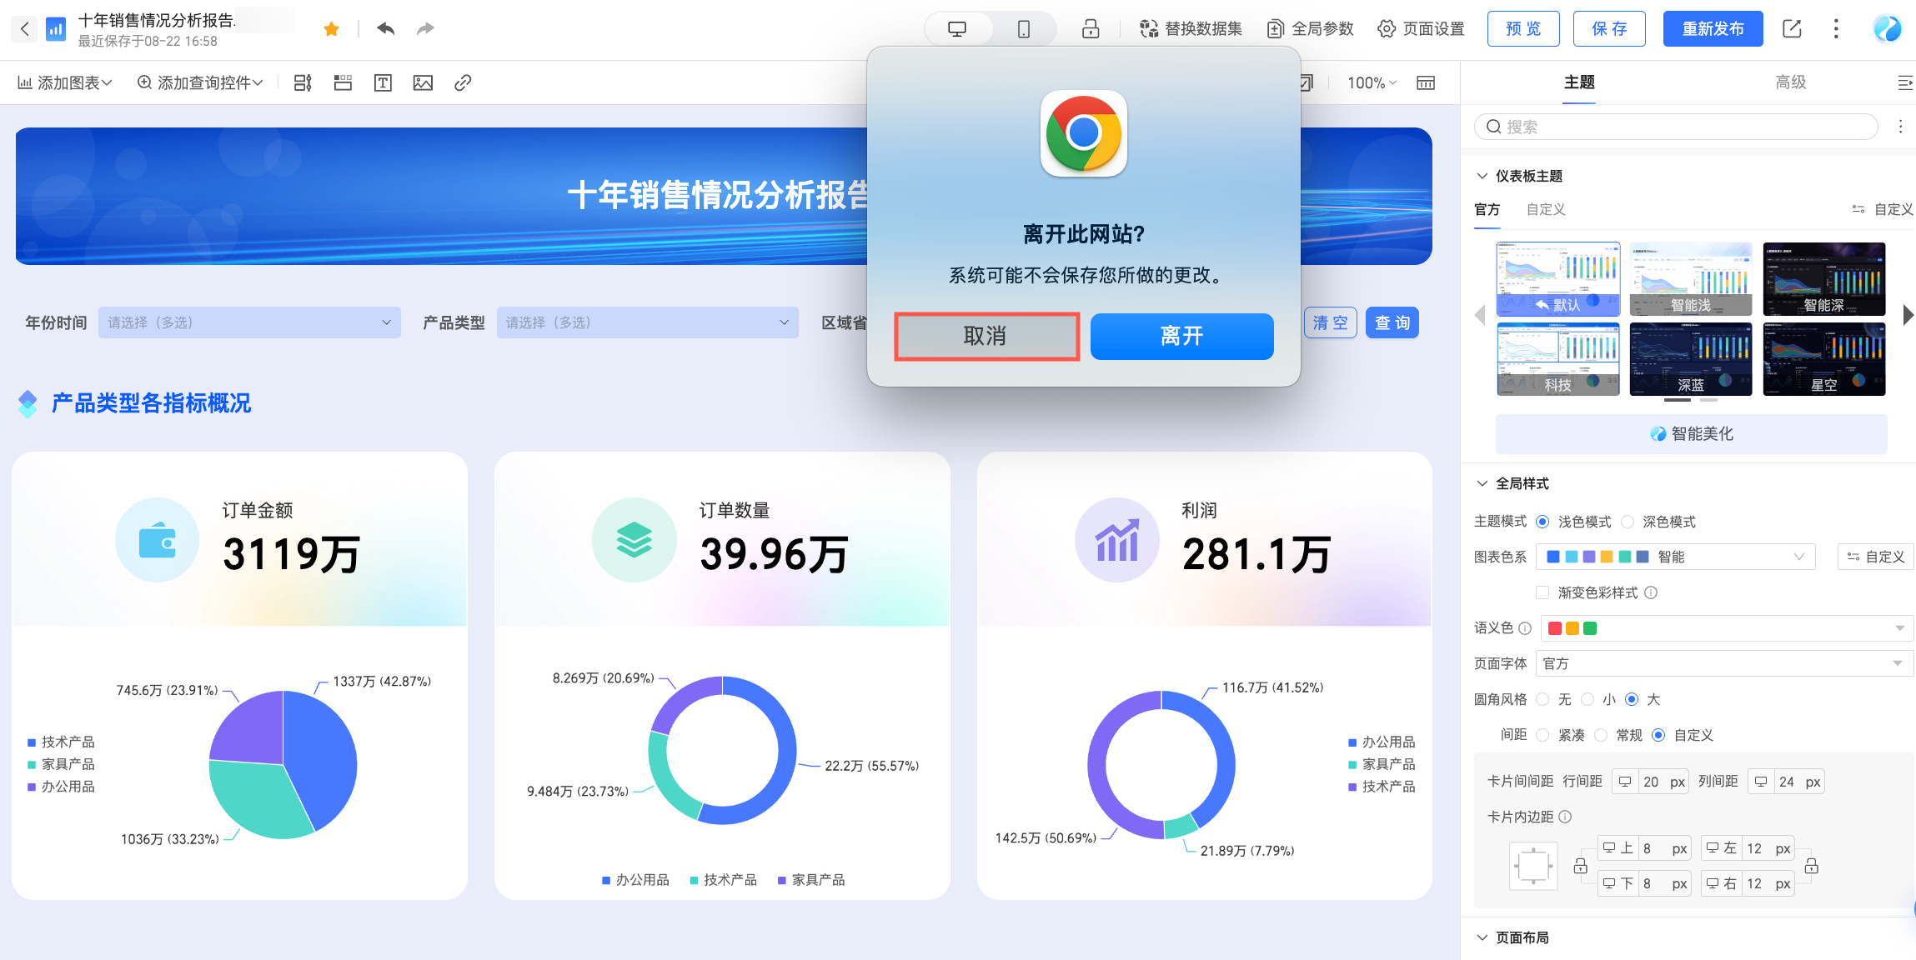Set spacing to custom

point(1658,735)
